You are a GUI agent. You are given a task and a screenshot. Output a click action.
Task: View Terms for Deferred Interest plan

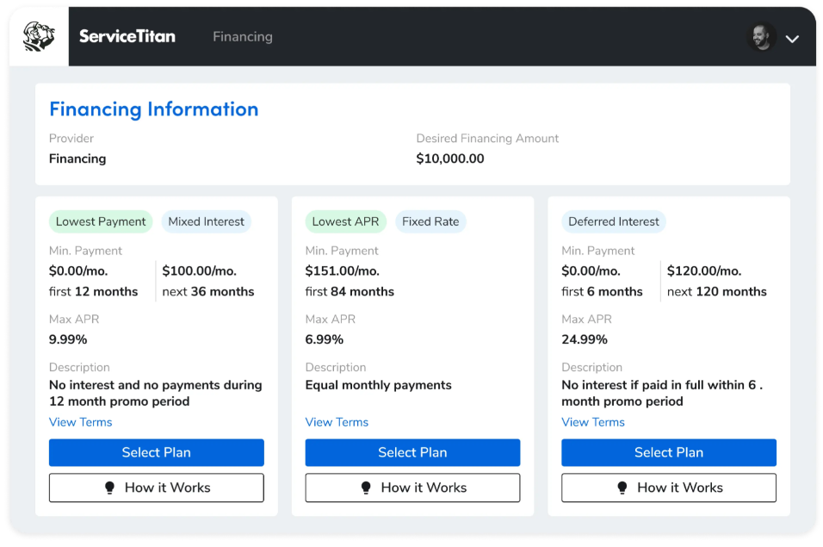(x=593, y=422)
